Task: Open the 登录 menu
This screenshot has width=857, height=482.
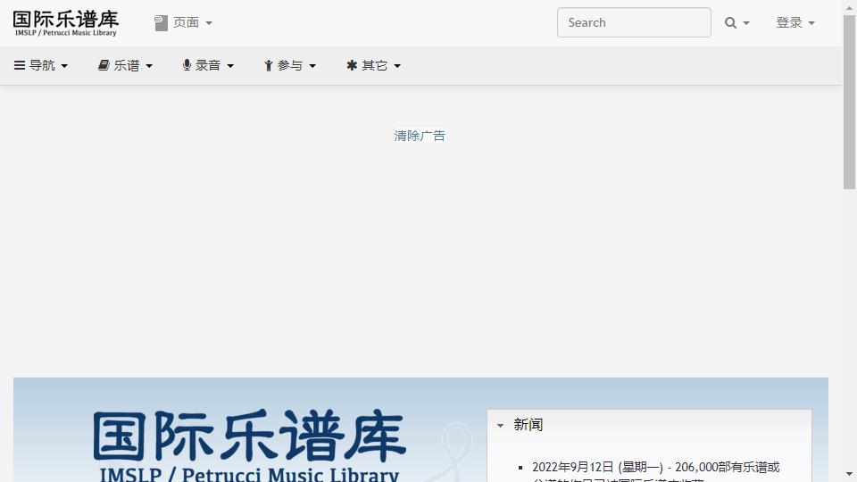Action: pyautogui.click(x=789, y=22)
